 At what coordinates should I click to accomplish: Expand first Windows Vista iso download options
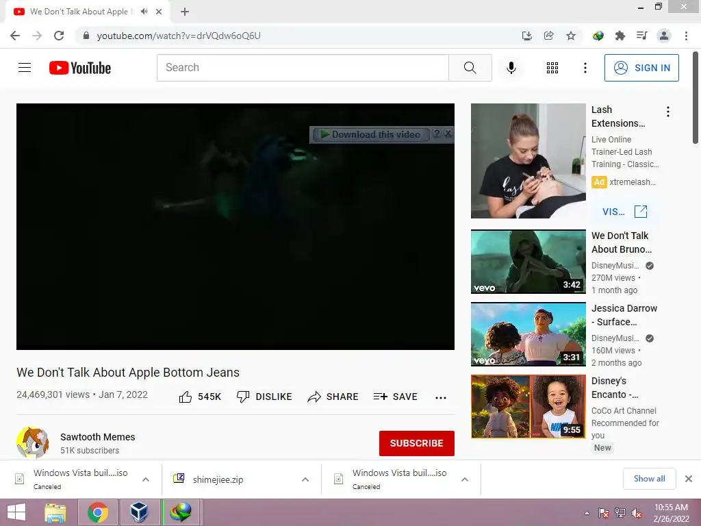146,479
